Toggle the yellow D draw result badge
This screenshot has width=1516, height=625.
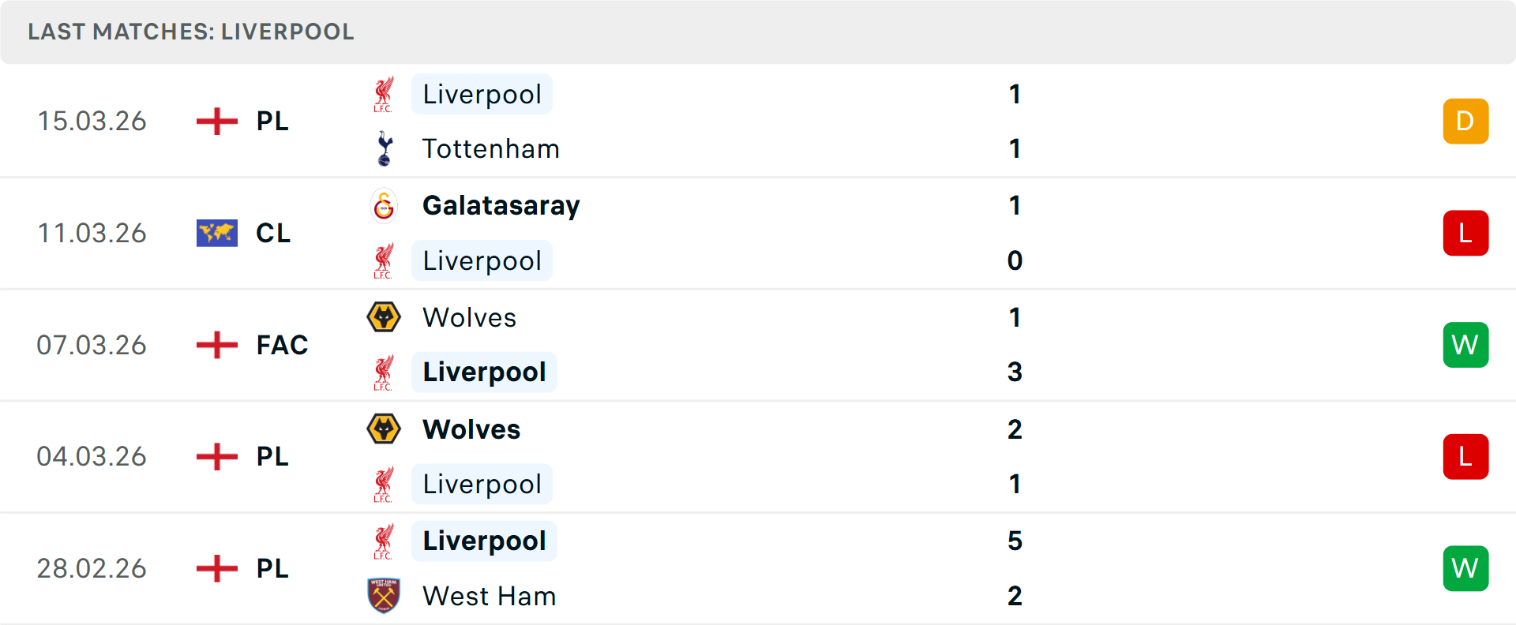tap(1465, 121)
